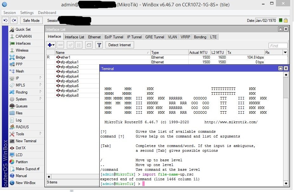Click the Redo arrow button
Image resolution: width=294 pixels, height=192 pixels.
click(14, 20)
